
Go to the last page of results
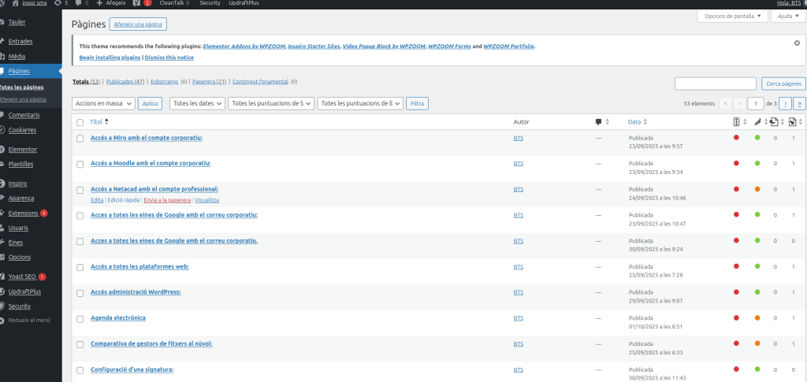click(799, 103)
